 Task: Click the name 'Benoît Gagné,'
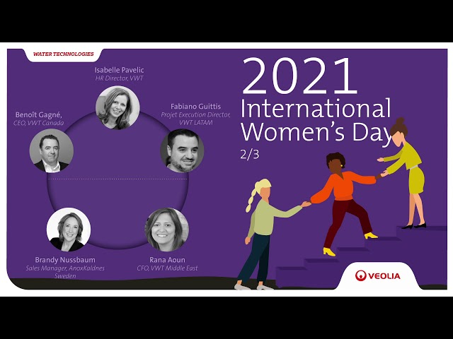point(39,115)
